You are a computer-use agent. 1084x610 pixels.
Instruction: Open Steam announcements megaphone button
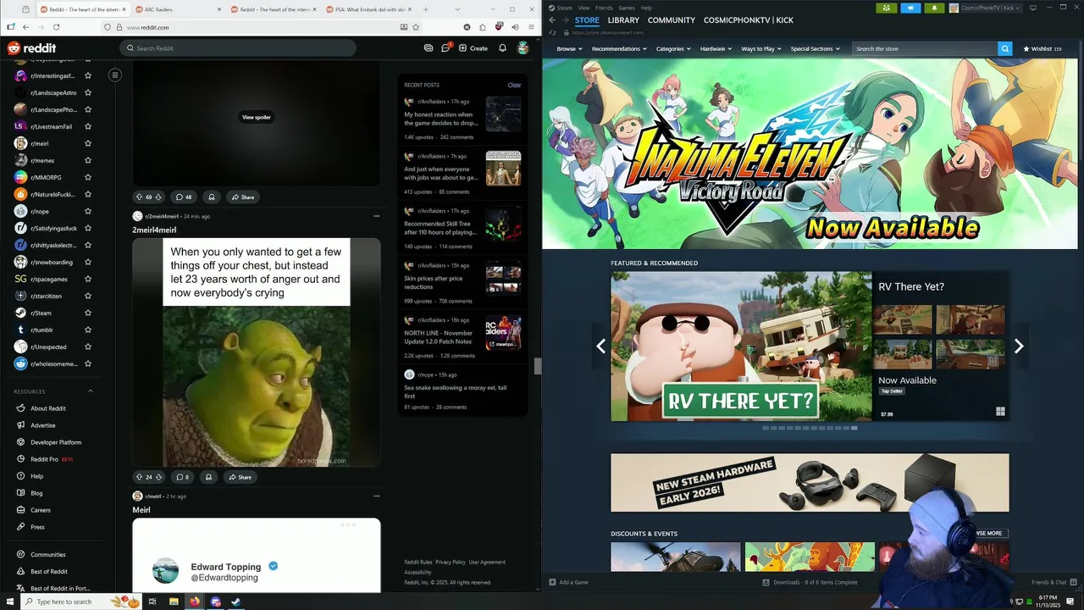910,8
